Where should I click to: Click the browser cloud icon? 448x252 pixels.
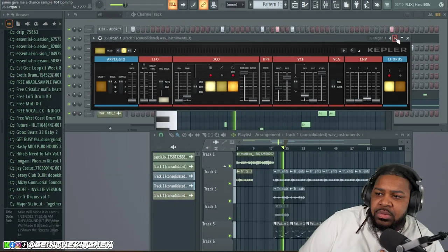coord(45,24)
